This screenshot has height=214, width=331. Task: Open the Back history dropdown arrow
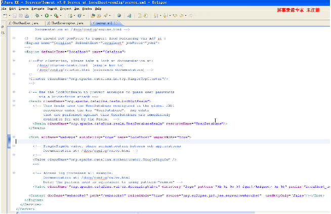(x=186, y=16)
